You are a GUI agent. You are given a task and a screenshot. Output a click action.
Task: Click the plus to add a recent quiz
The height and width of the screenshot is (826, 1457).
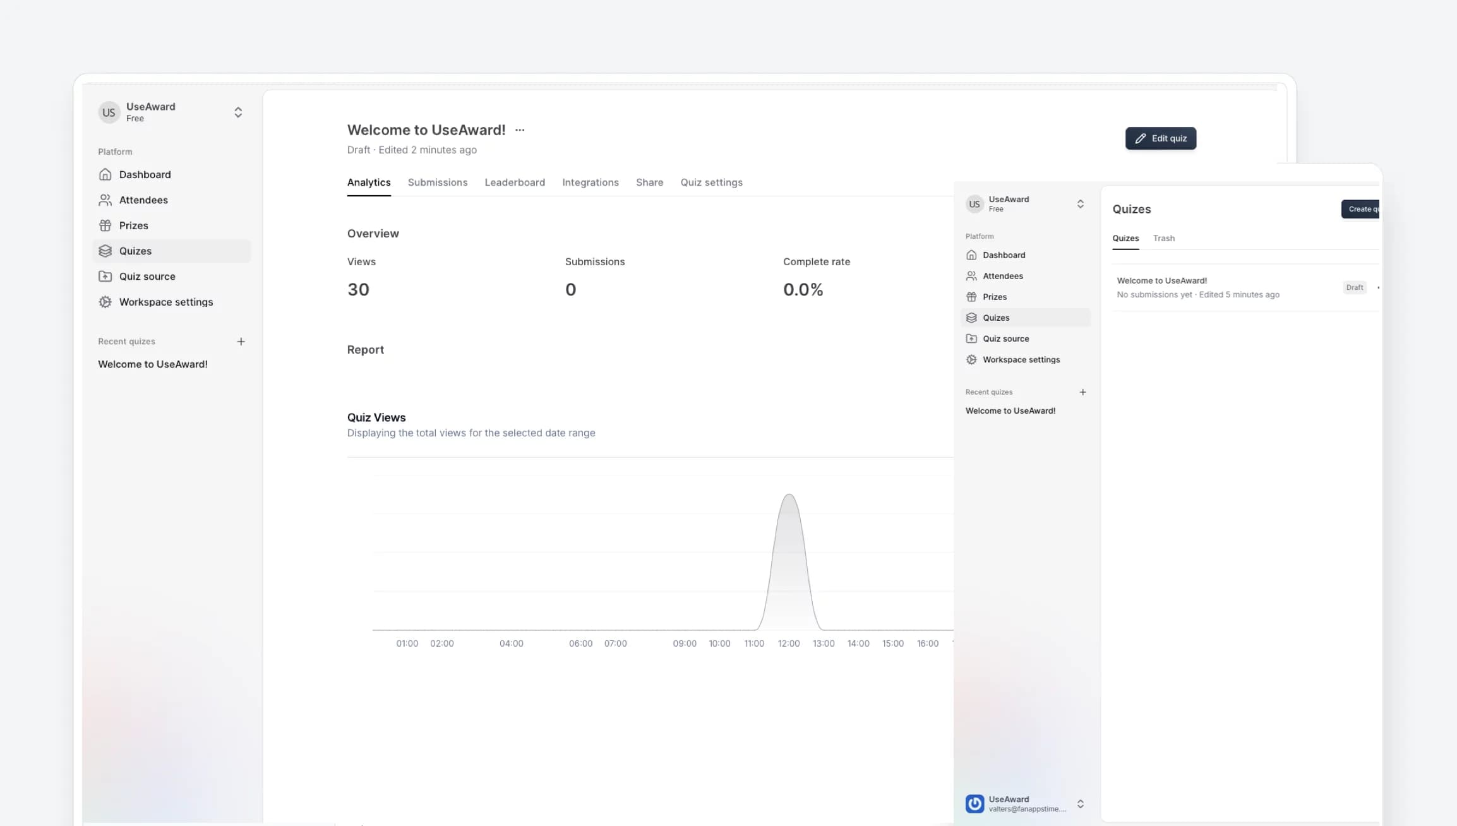pyautogui.click(x=241, y=341)
